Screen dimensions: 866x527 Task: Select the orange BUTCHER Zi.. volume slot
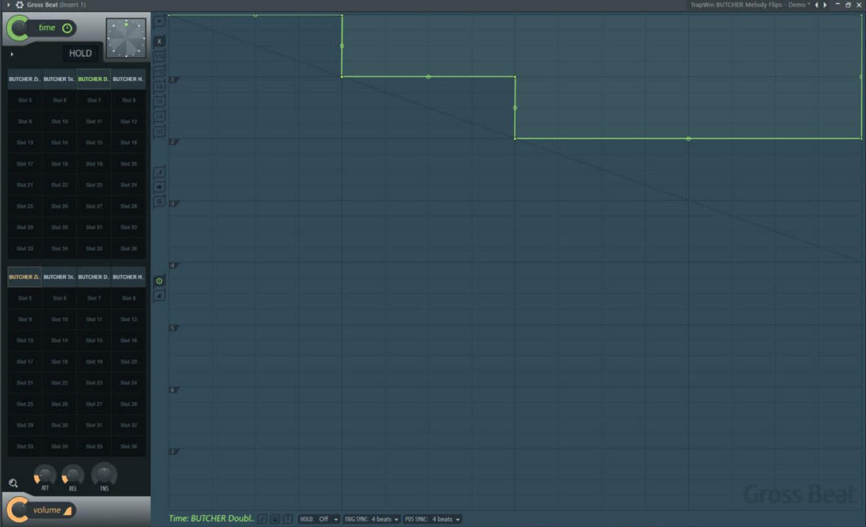click(x=25, y=277)
